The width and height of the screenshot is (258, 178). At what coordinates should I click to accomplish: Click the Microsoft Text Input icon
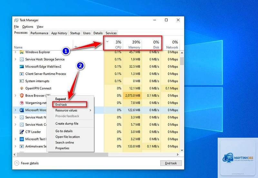click(x=22, y=139)
